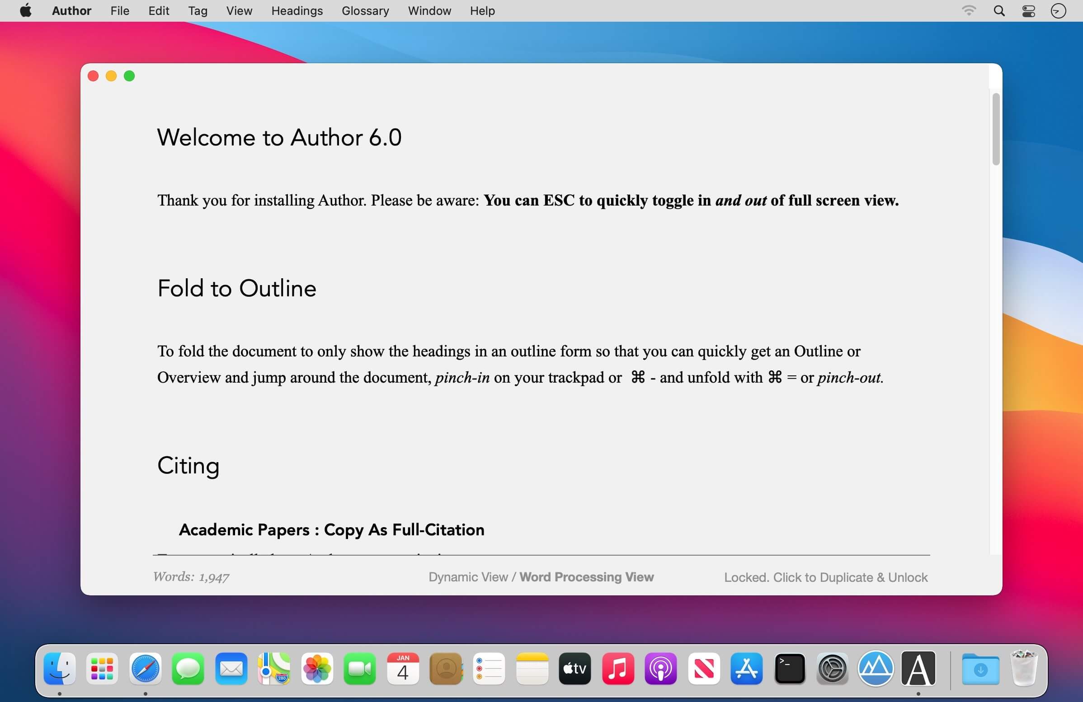This screenshot has height=702, width=1083.
Task: Click the document's vertical scrollbar thumb
Action: [x=996, y=130]
